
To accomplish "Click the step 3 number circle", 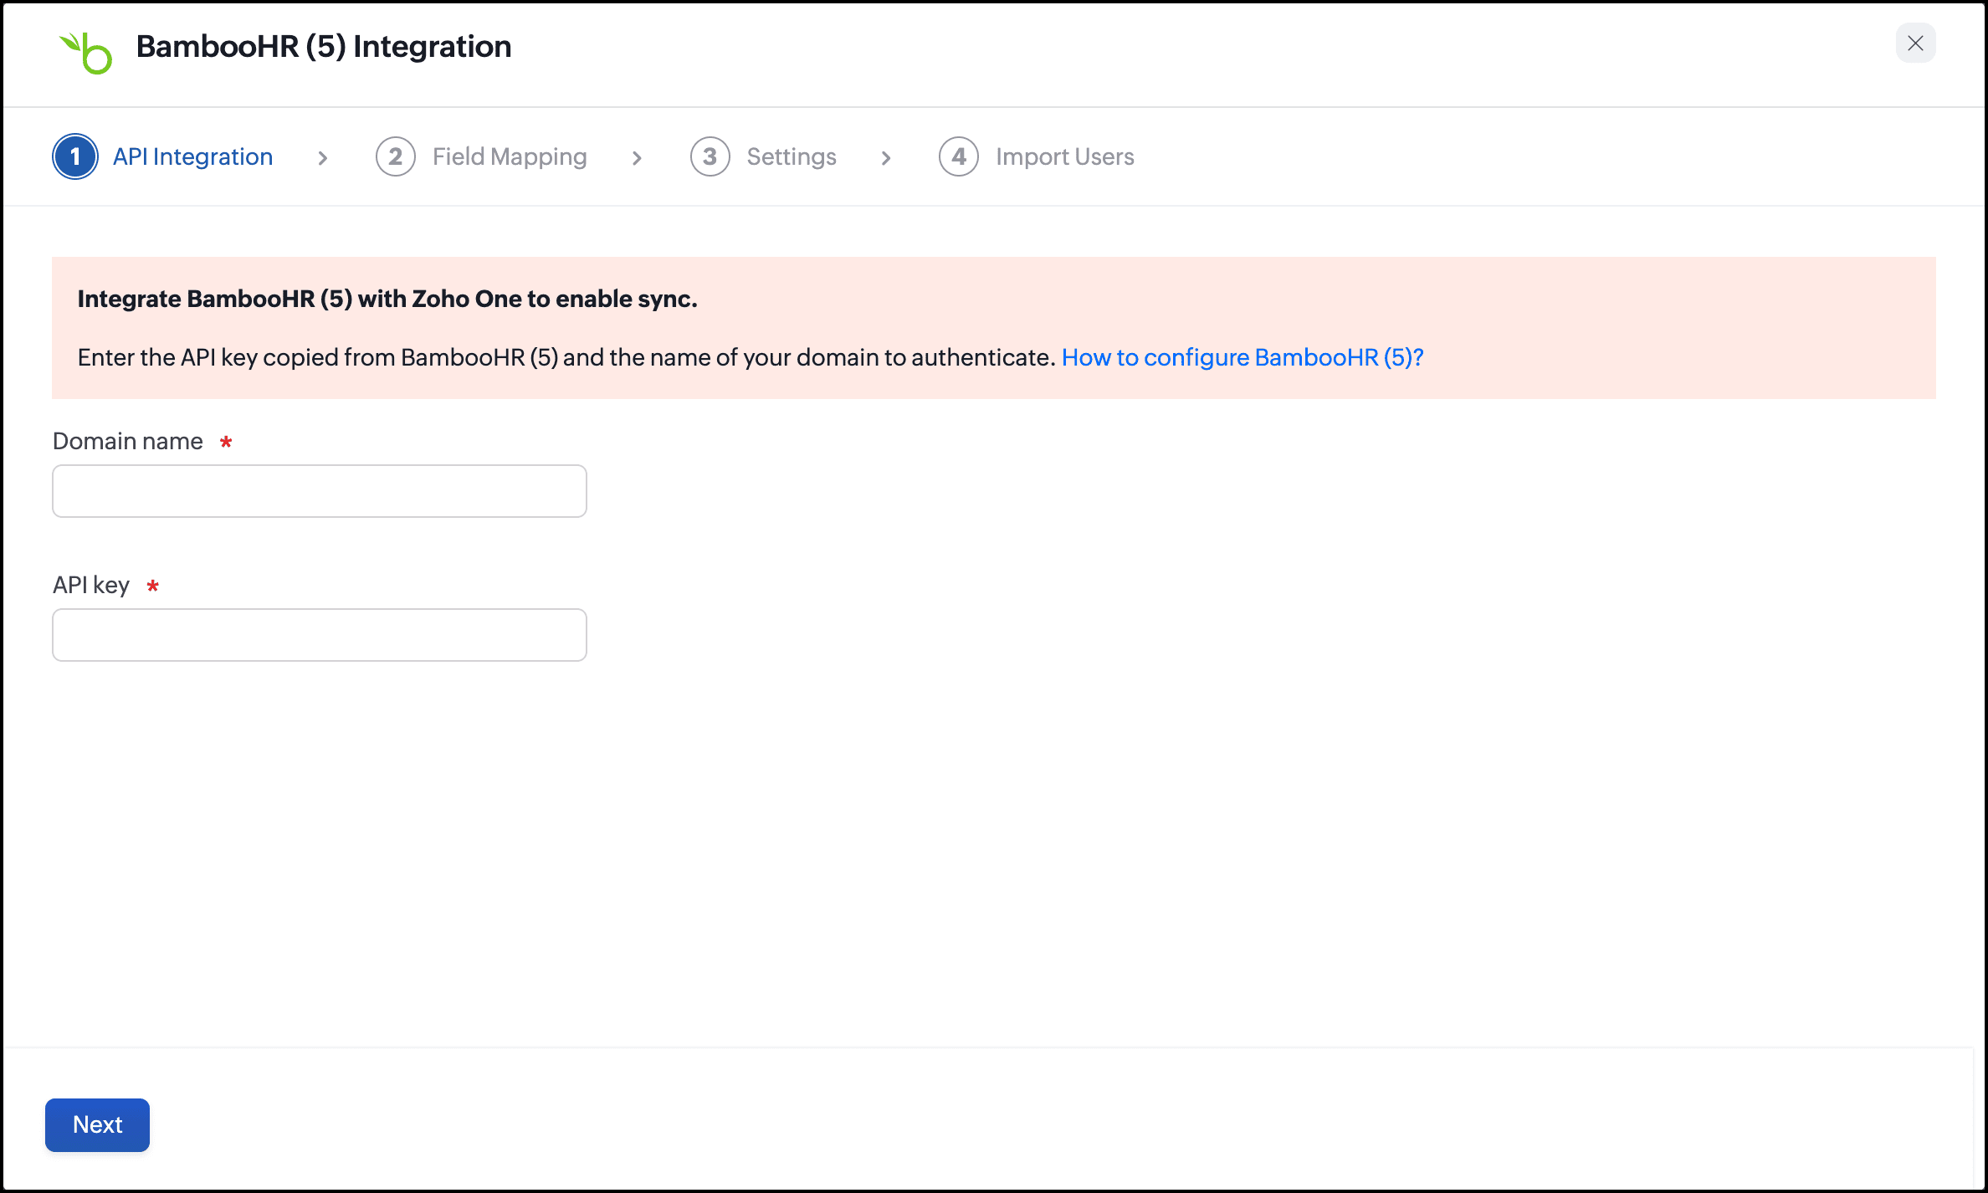I will pyautogui.click(x=710, y=156).
